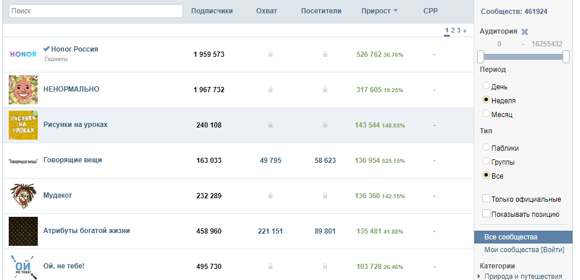Screen dimensions: 580x280
Task: Open the Рисунки на уроках avatar
Action: (23, 125)
